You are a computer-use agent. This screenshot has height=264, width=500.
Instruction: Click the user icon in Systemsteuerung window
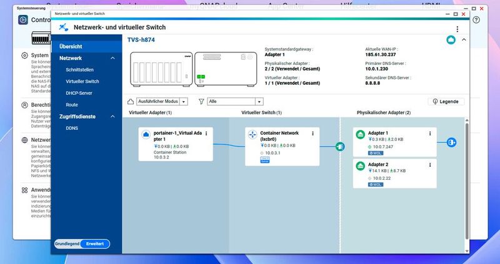coord(24,105)
